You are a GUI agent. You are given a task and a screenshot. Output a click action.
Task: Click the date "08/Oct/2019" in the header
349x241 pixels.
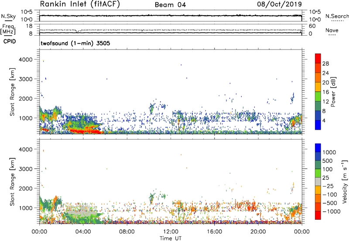click(280, 4)
